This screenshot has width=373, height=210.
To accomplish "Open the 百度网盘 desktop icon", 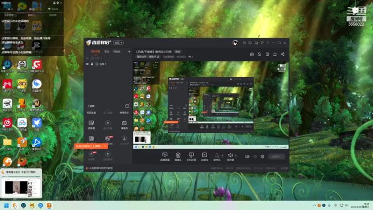I will (22, 125).
